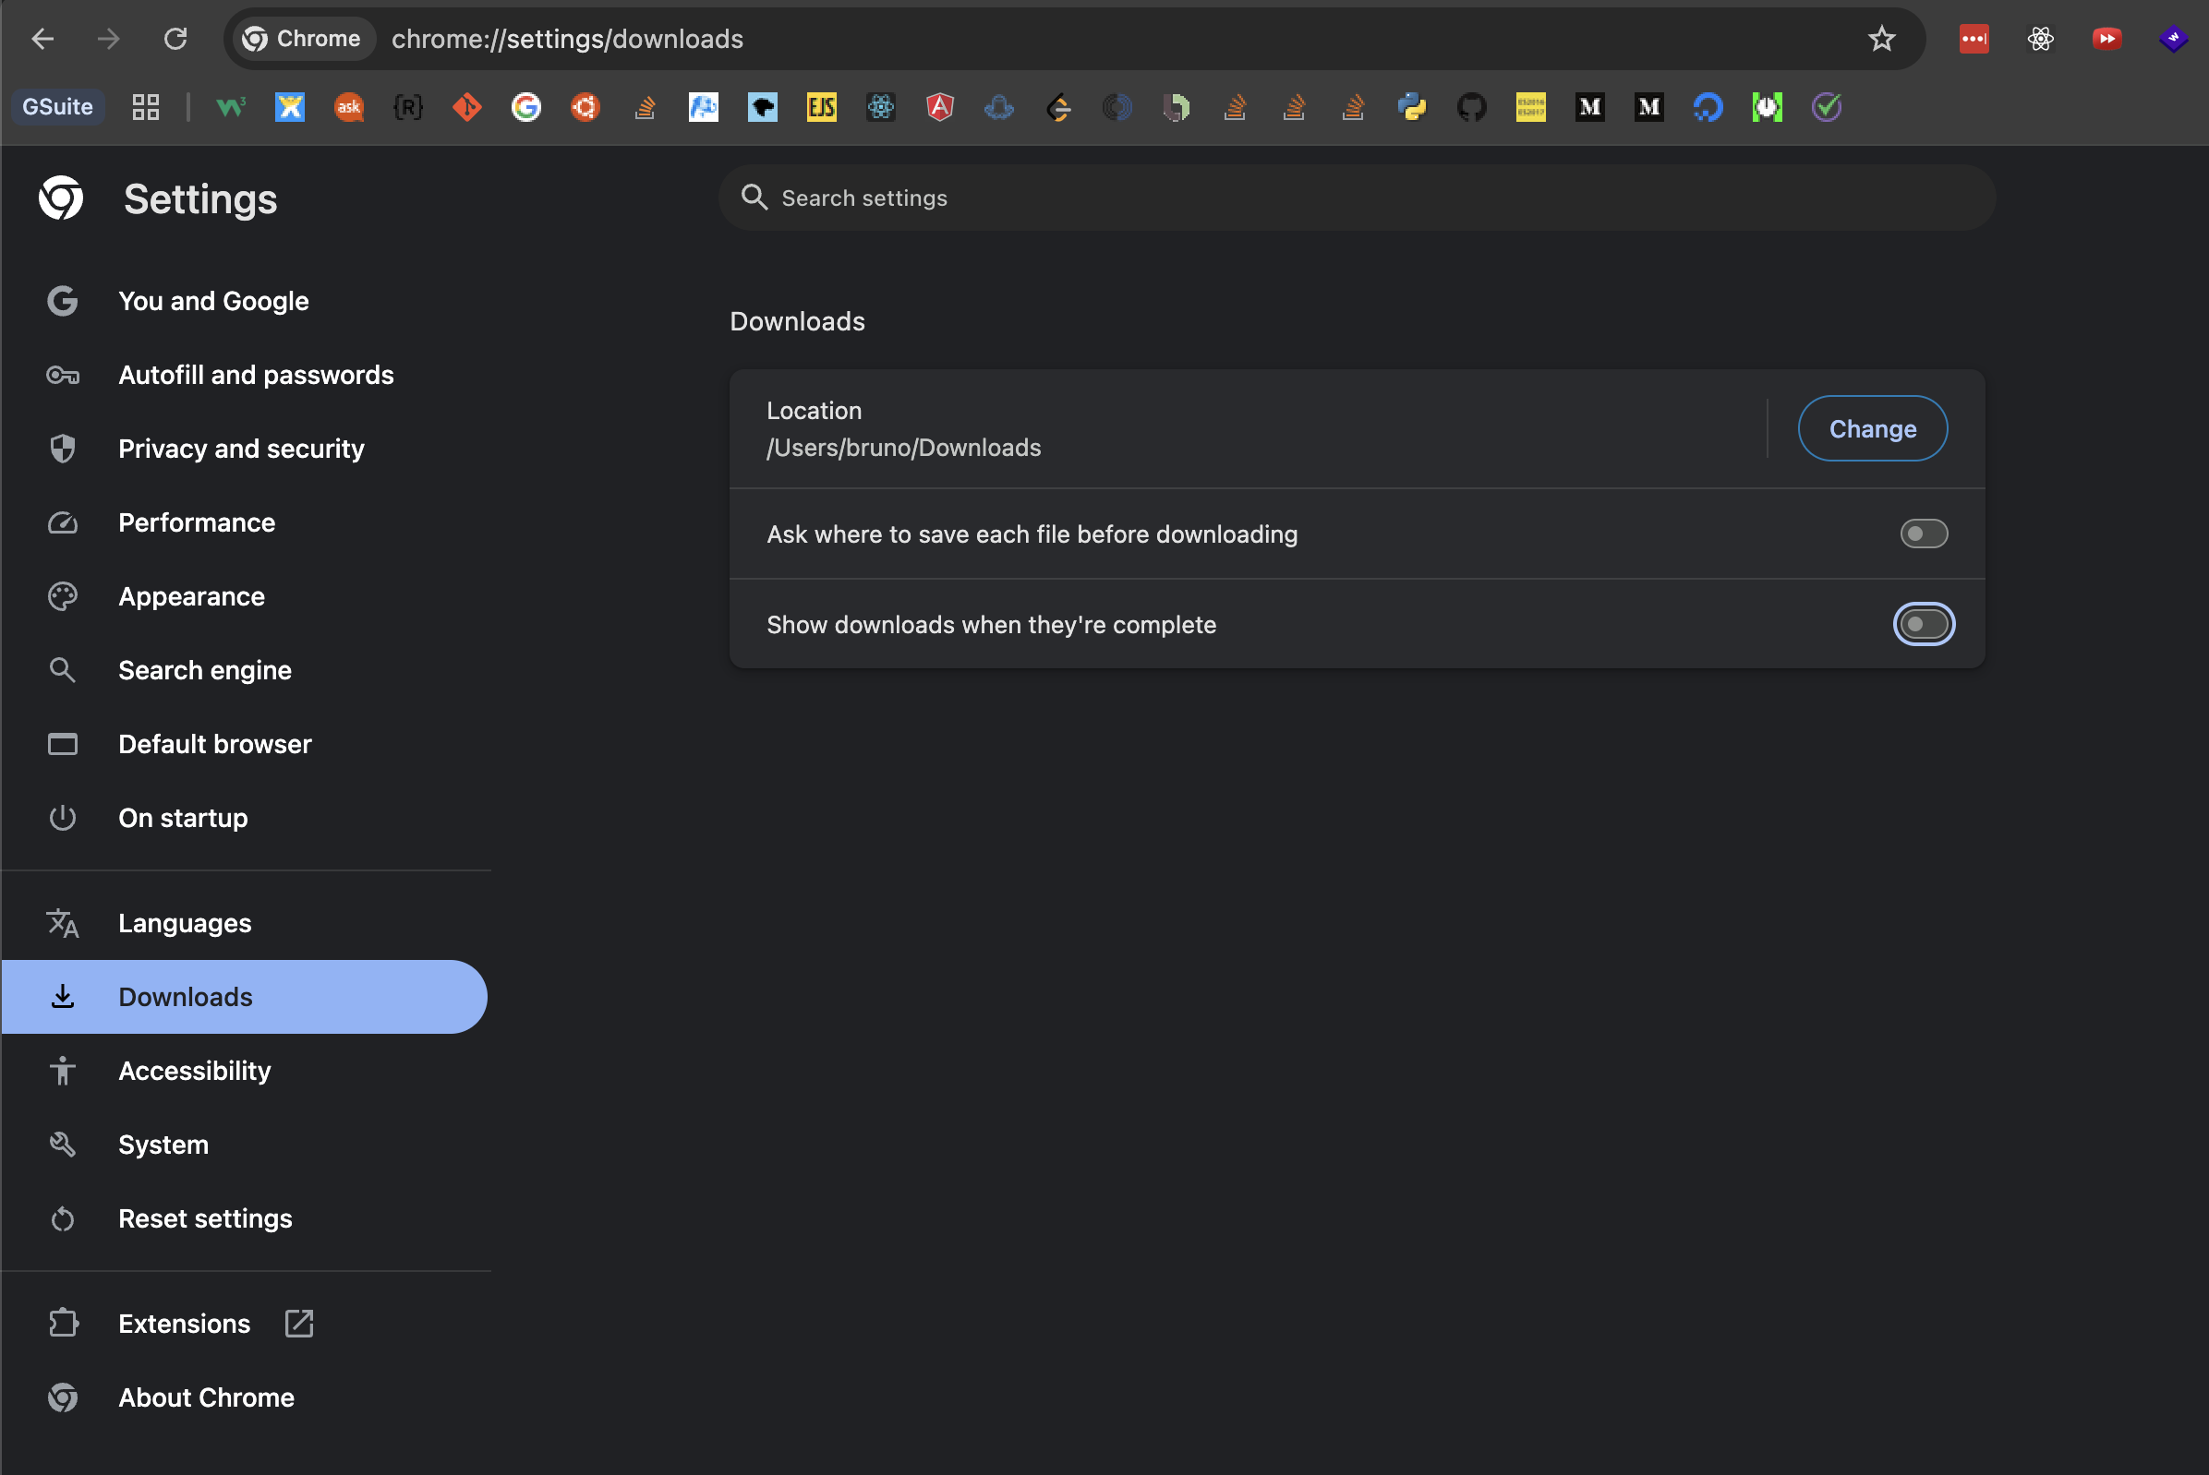The image size is (2209, 1475).
Task: Open the Angular bookmark icon
Action: 939,107
